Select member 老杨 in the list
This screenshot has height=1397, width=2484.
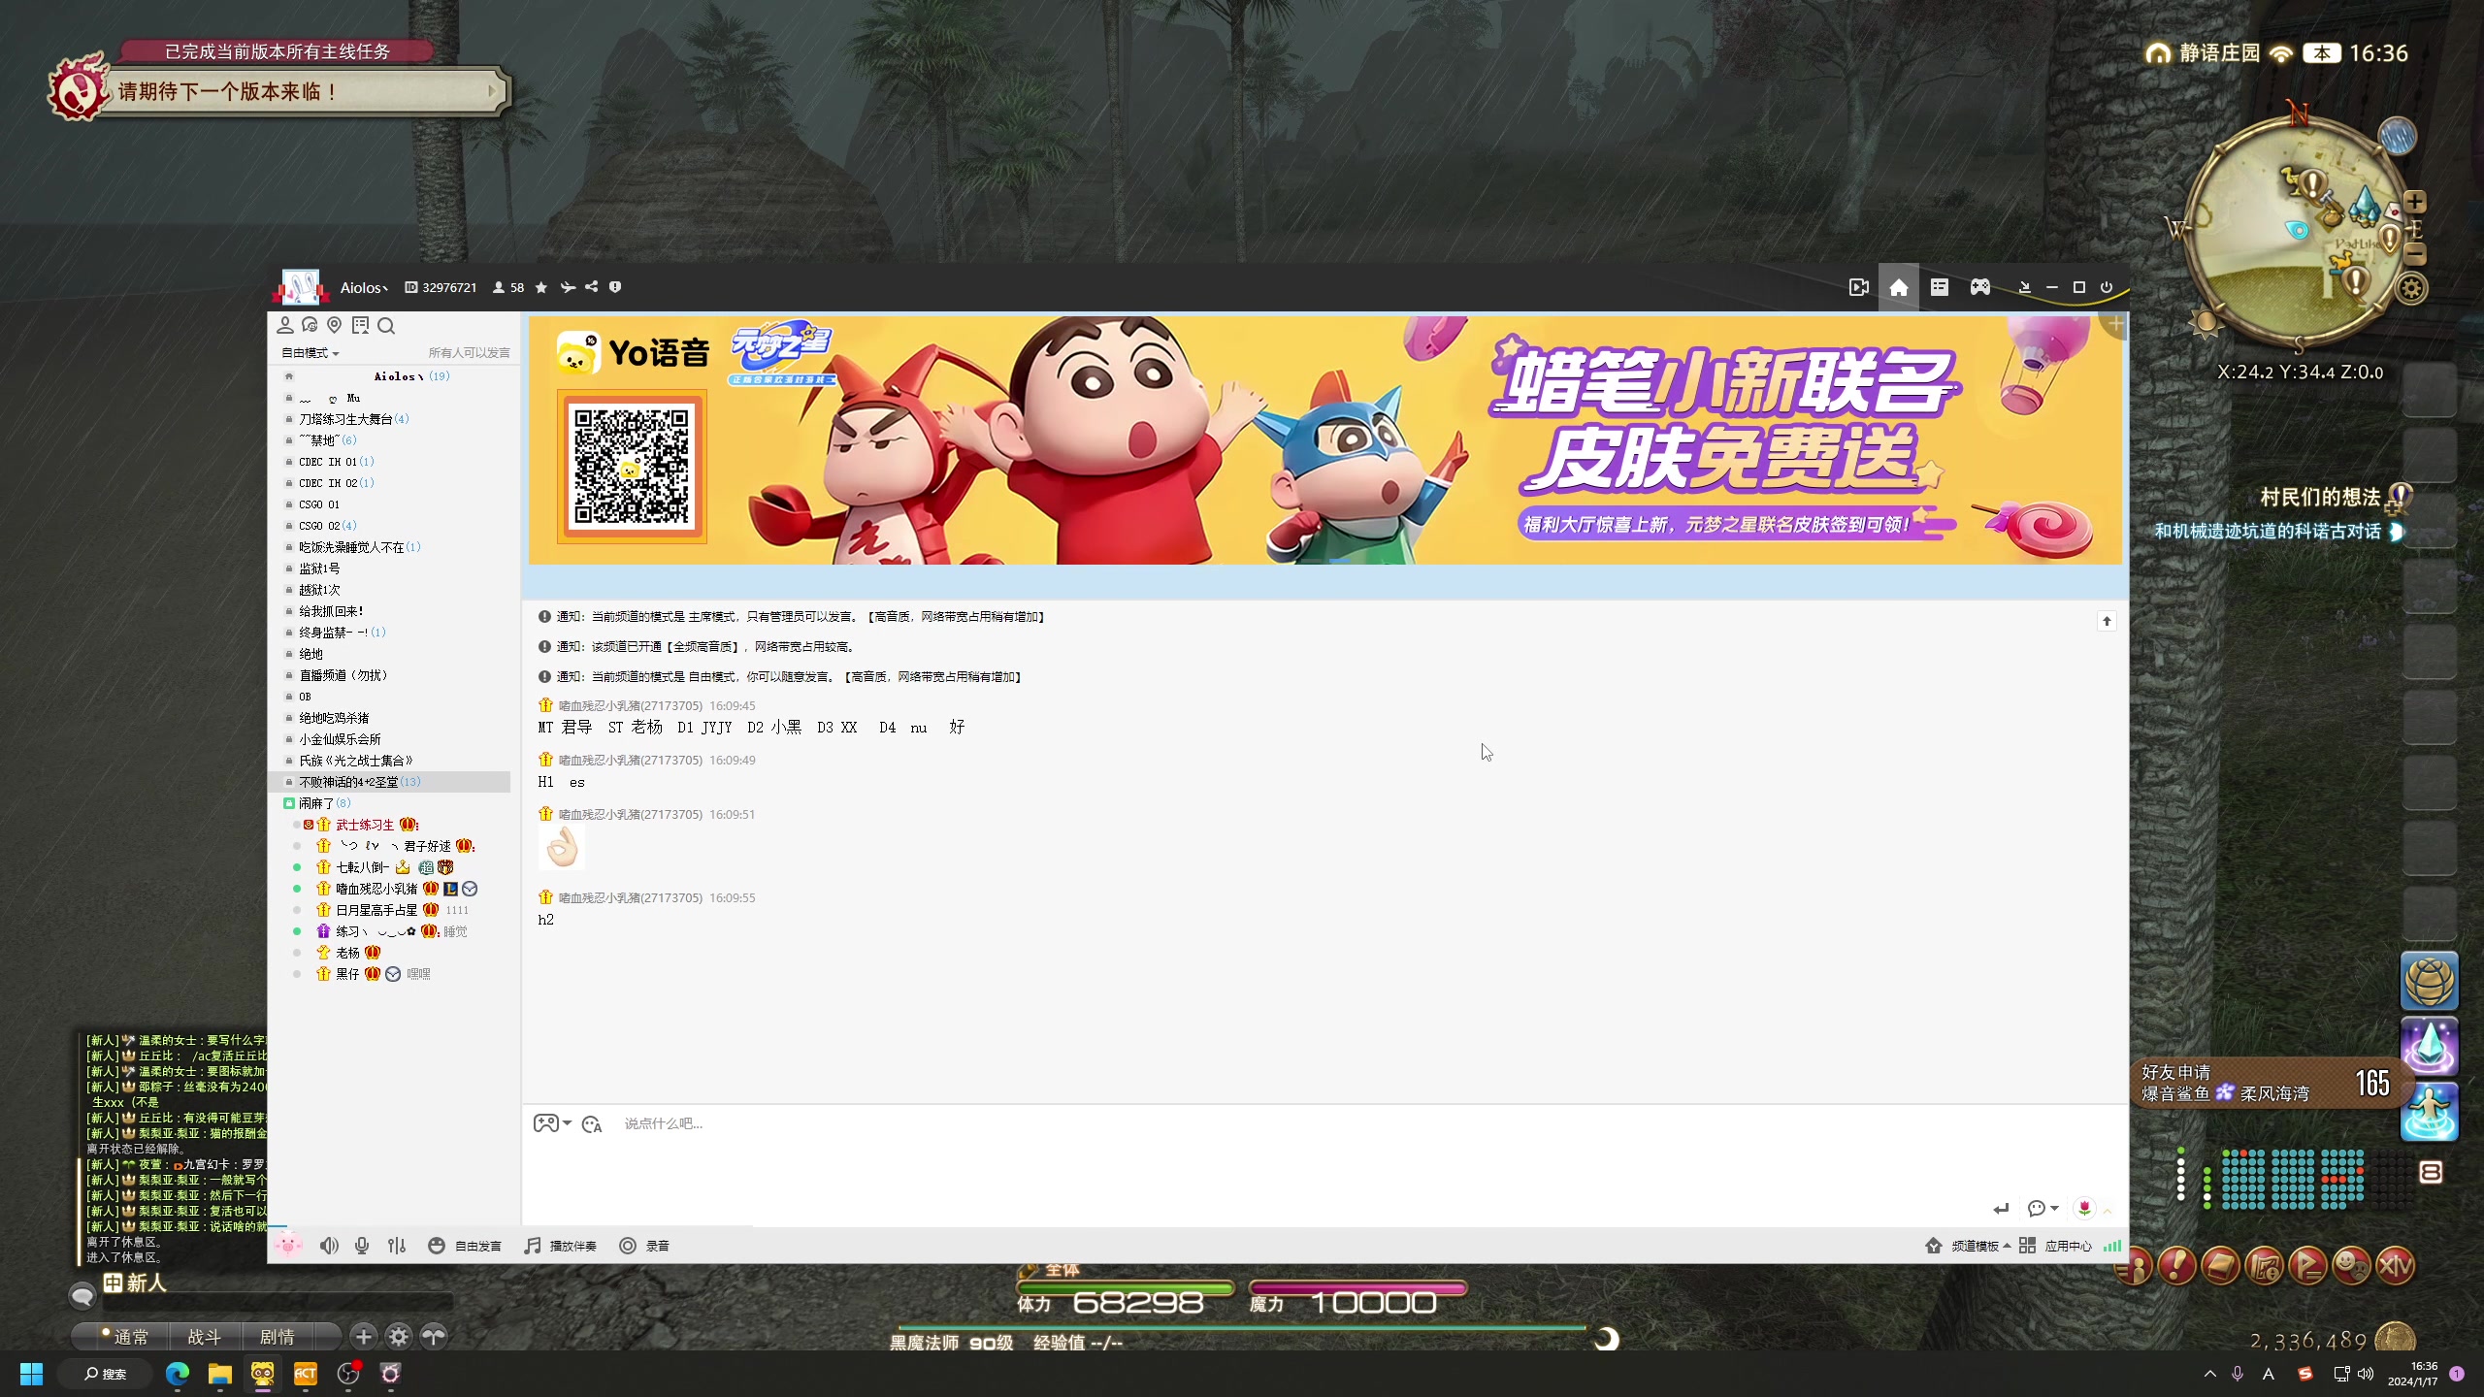tap(347, 953)
